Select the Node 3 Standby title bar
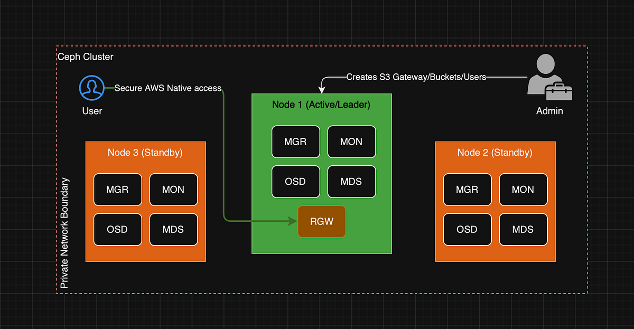The image size is (634, 329). tap(145, 153)
